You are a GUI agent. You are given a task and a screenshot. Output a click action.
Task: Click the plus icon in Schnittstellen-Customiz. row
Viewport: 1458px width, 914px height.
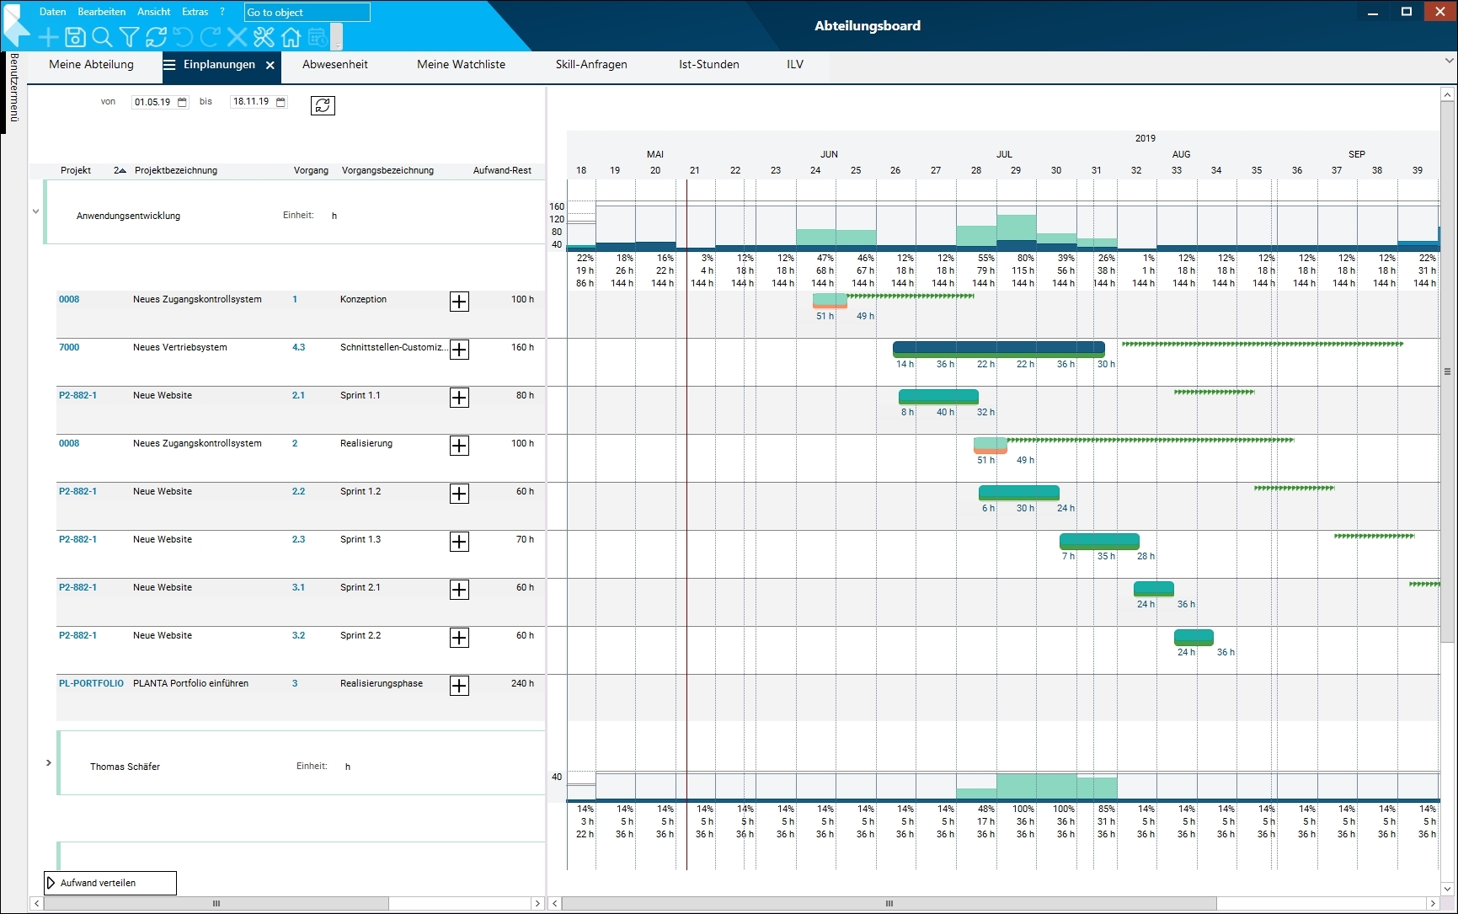(x=459, y=350)
